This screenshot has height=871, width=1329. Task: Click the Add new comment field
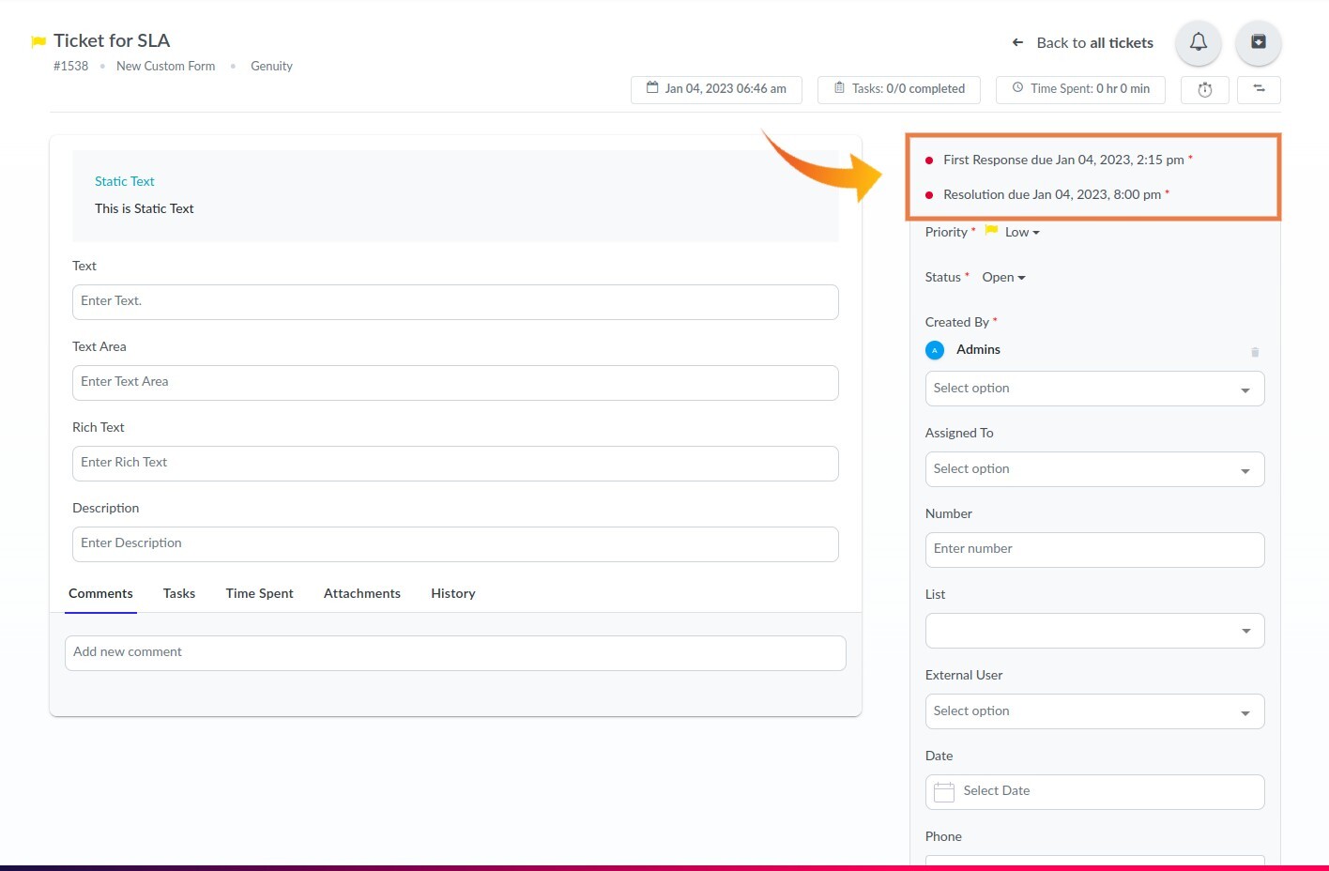(x=455, y=653)
